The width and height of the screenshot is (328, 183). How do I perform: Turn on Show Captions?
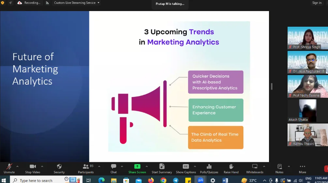(x=186, y=168)
